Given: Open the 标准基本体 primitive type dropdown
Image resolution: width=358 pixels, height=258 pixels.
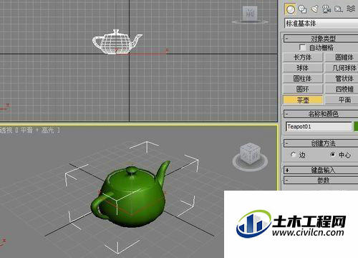Looking at the screenshot, I should click(321, 24).
